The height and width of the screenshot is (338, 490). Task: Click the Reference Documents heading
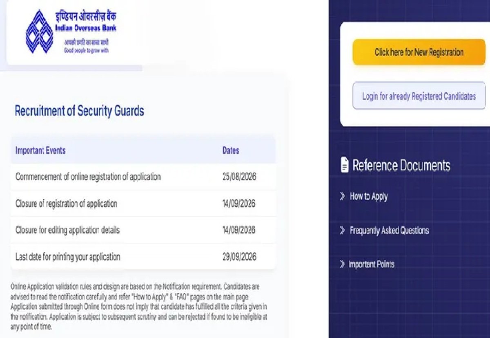tap(401, 166)
